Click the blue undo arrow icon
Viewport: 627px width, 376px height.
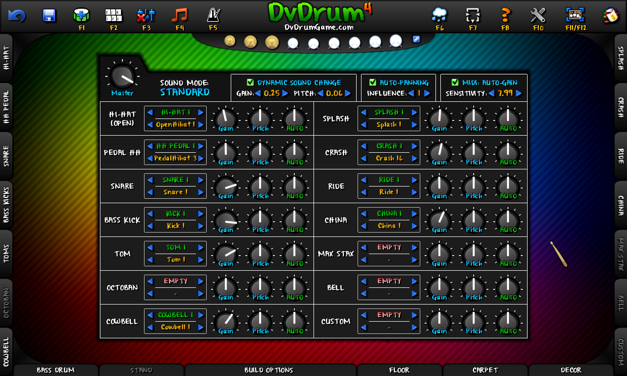click(x=17, y=16)
